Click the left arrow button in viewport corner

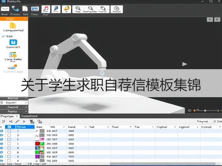point(210,19)
